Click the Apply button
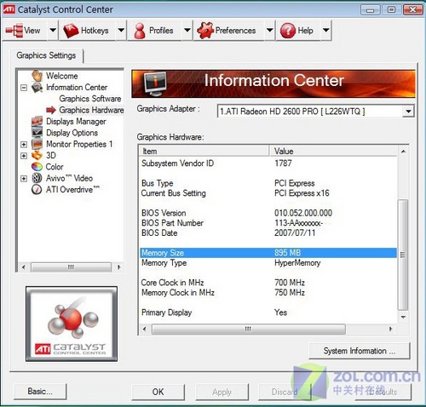Viewport: 426px width, 407px height. pos(222,392)
